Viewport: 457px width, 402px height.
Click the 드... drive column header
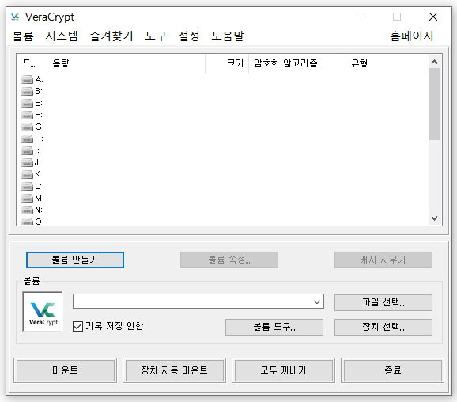[32, 63]
